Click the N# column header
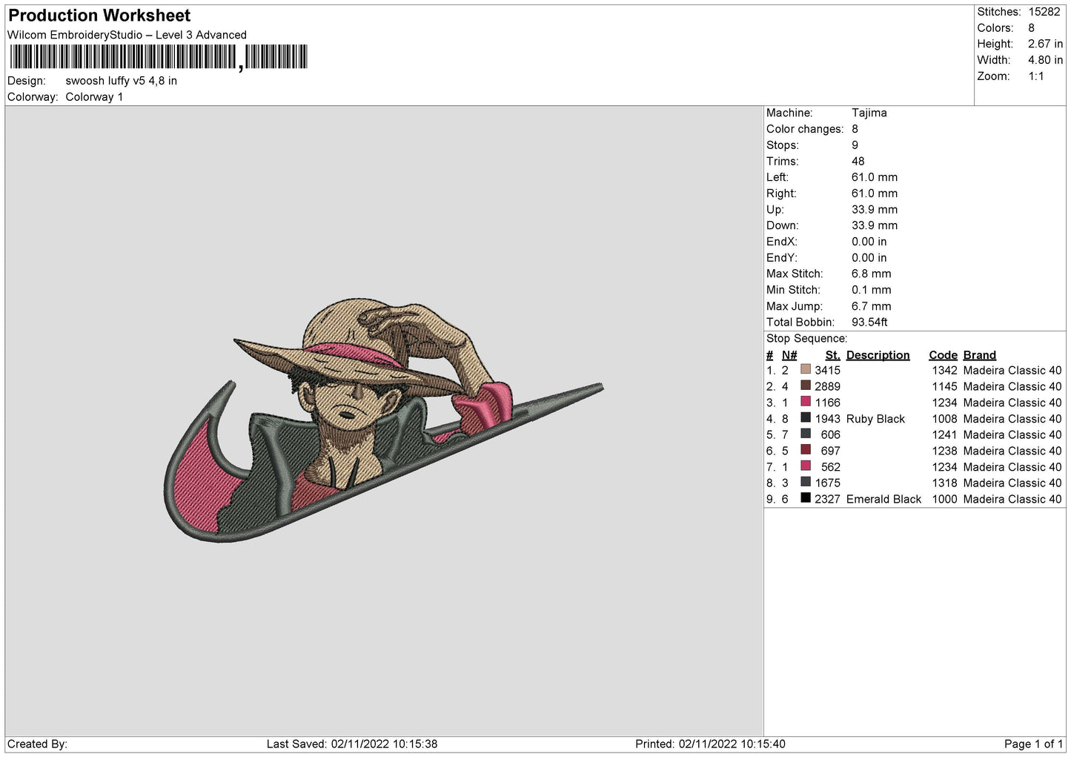The image size is (1071, 757). tap(789, 355)
